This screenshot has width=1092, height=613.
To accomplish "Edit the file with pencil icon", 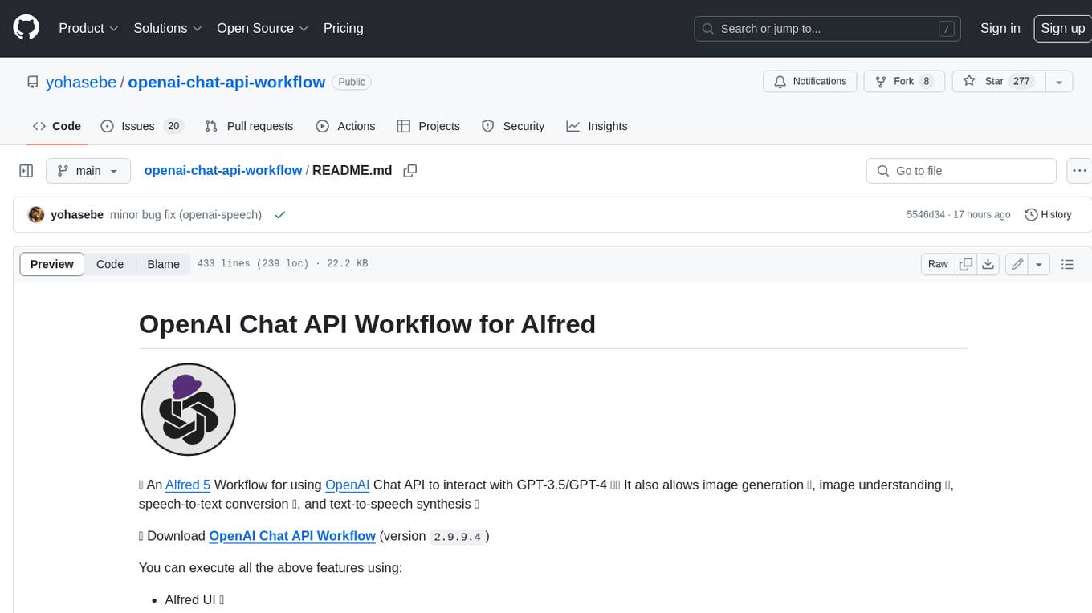I will point(1017,264).
